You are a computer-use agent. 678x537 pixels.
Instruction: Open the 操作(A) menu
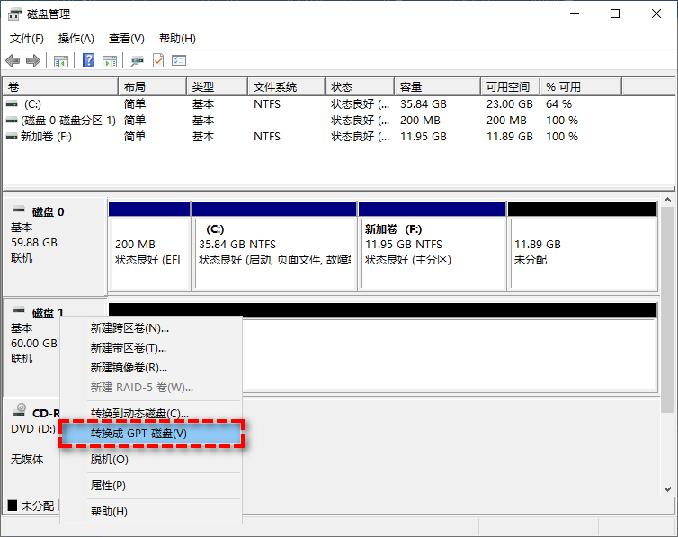point(76,39)
